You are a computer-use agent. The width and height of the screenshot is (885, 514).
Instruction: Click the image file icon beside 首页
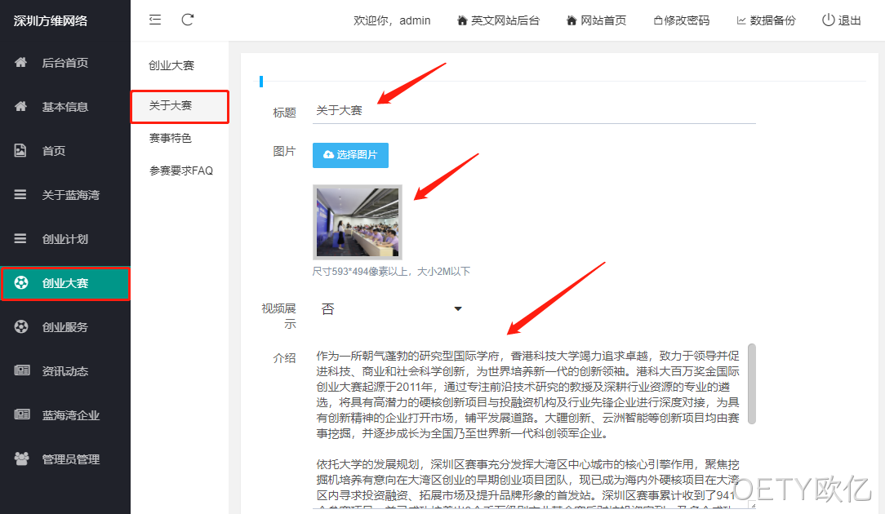pos(20,150)
